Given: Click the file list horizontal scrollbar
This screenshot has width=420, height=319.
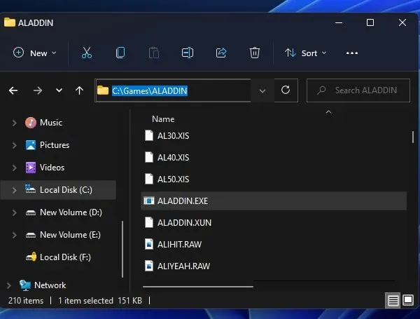Looking at the screenshot, I should (x=198, y=287).
